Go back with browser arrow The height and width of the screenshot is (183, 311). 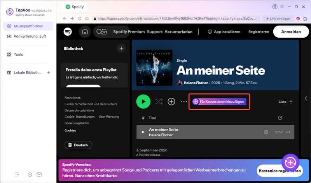pyautogui.click(x=65, y=18)
